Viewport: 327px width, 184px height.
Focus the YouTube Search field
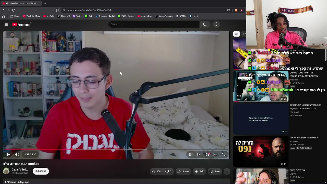[154, 24]
